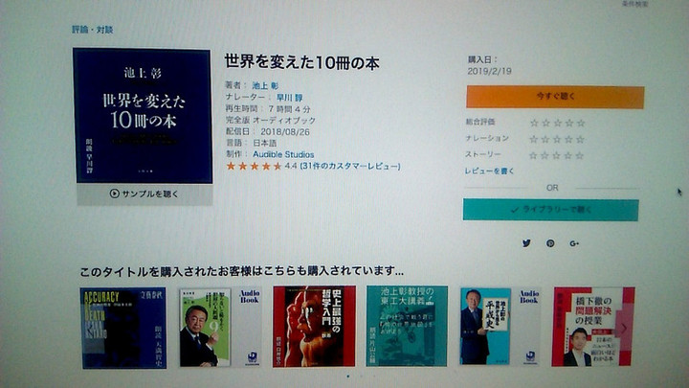Show next recommendations with the carousel arrow
The image size is (689, 388).
point(624,329)
